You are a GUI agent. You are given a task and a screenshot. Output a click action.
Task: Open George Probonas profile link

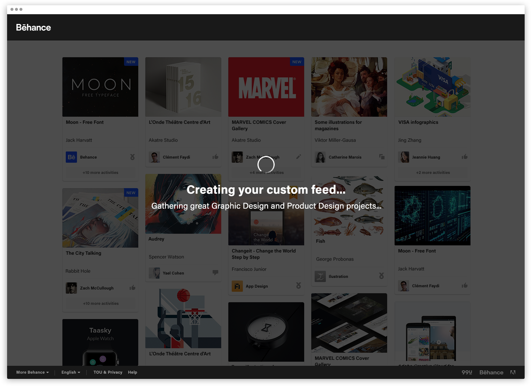335,259
